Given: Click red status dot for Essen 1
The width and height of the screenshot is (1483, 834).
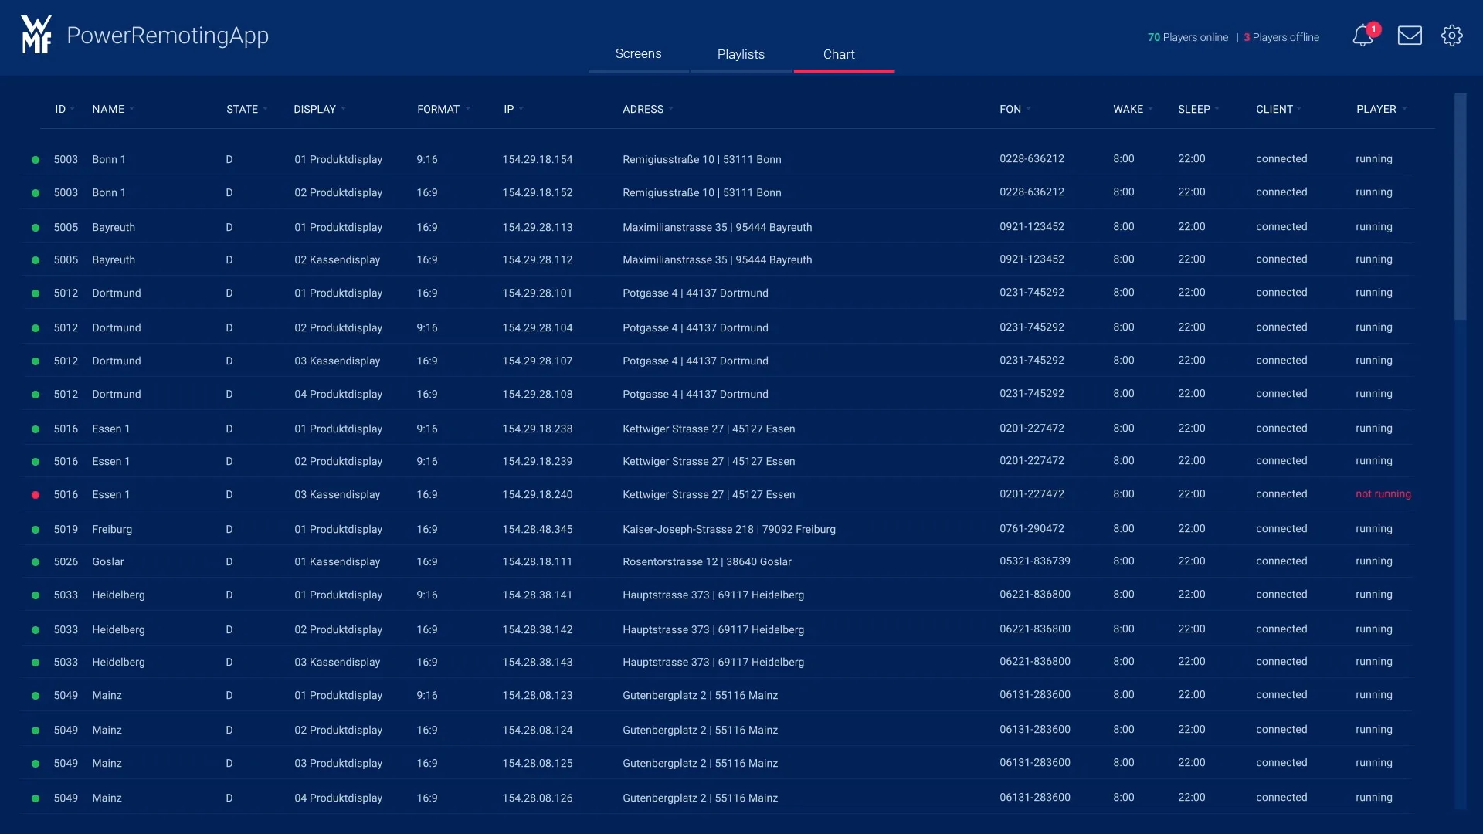Looking at the screenshot, I should (36, 495).
